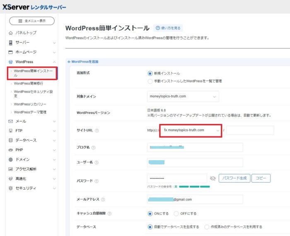The image size is (290, 236).
Task: Click the セキュリティ gear icon
Action: click(11, 188)
